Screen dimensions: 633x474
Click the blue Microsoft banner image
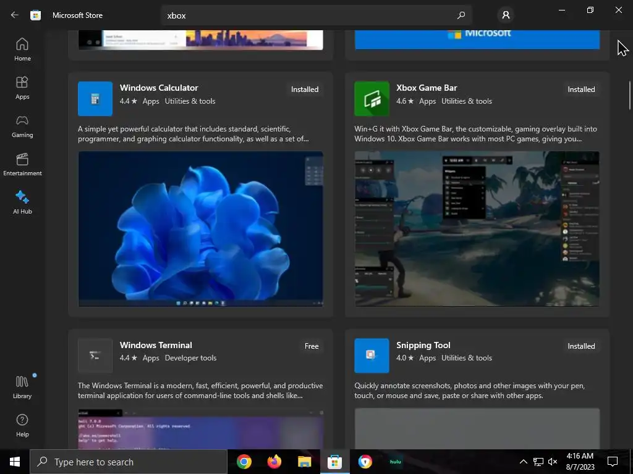tap(477, 40)
